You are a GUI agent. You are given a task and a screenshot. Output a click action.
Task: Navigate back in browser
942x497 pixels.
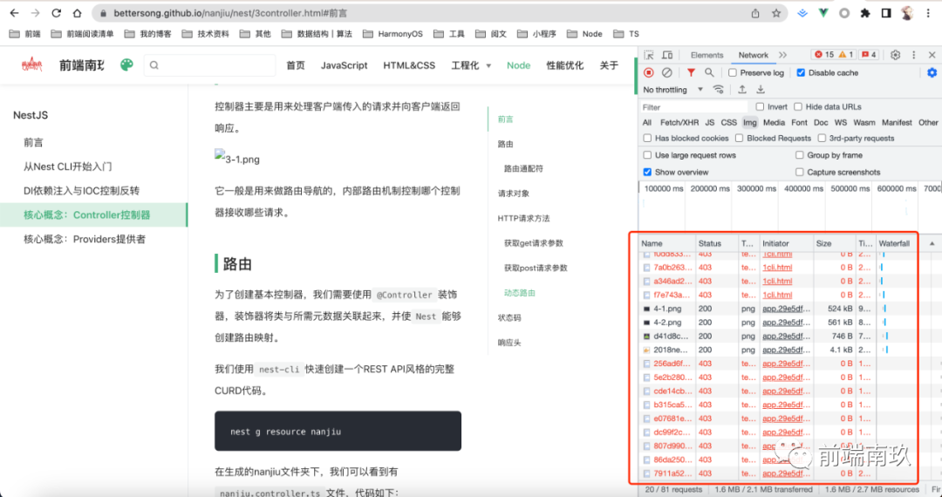tap(15, 12)
